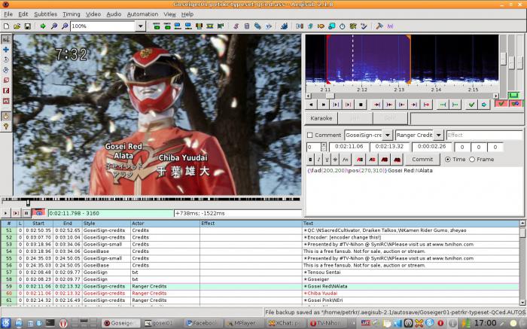
Task: Open the zoom percentage 100% dropdown
Action: pyautogui.click(x=141, y=26)
